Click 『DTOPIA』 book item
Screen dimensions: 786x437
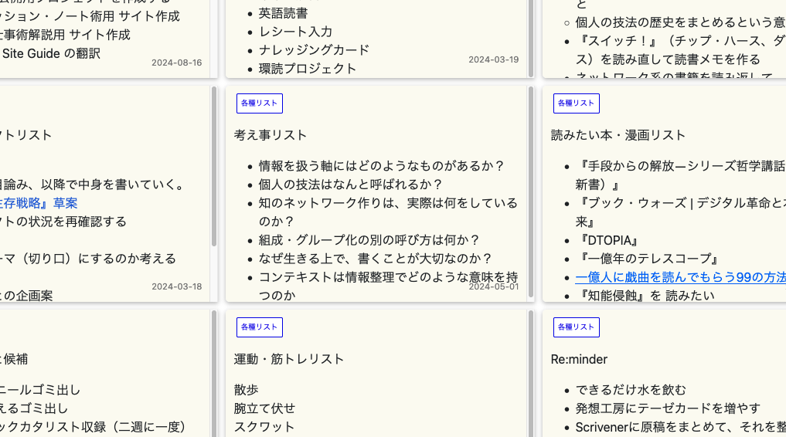[608, 240]
